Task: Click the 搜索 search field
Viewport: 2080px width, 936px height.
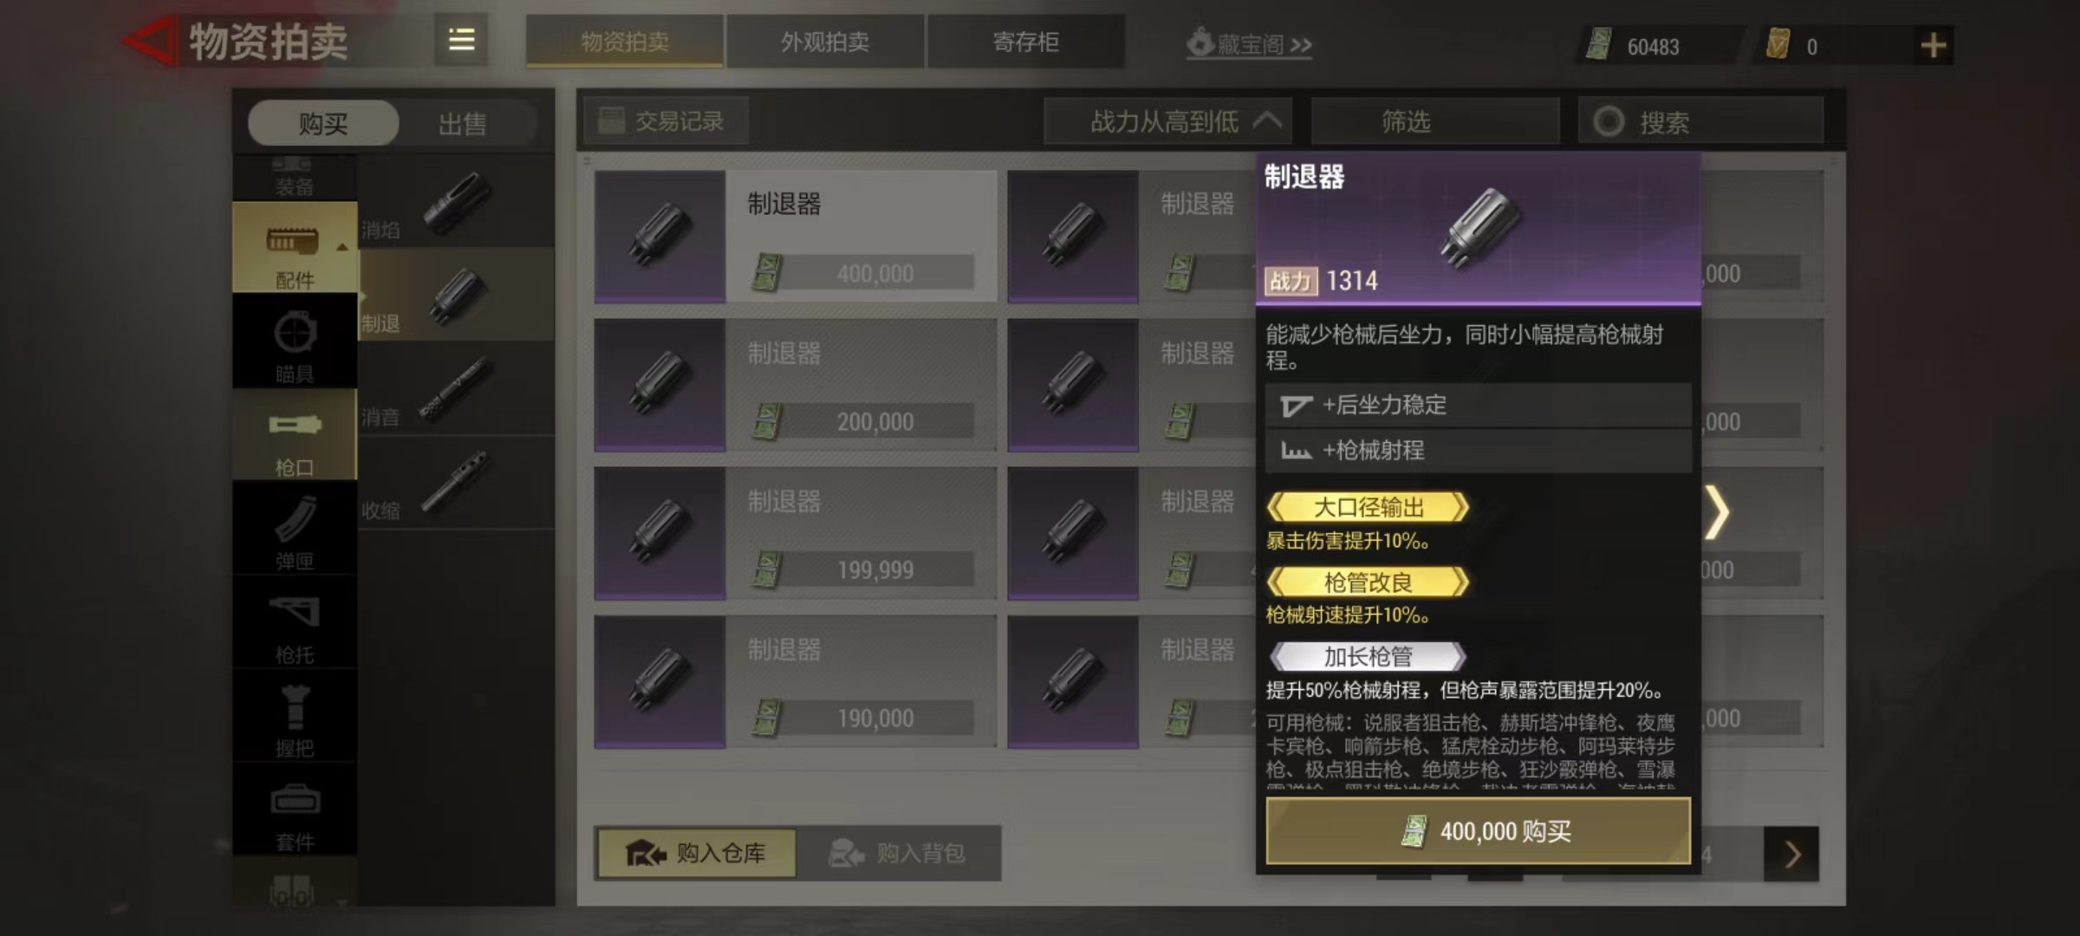Action: [x=1700, y=121]
